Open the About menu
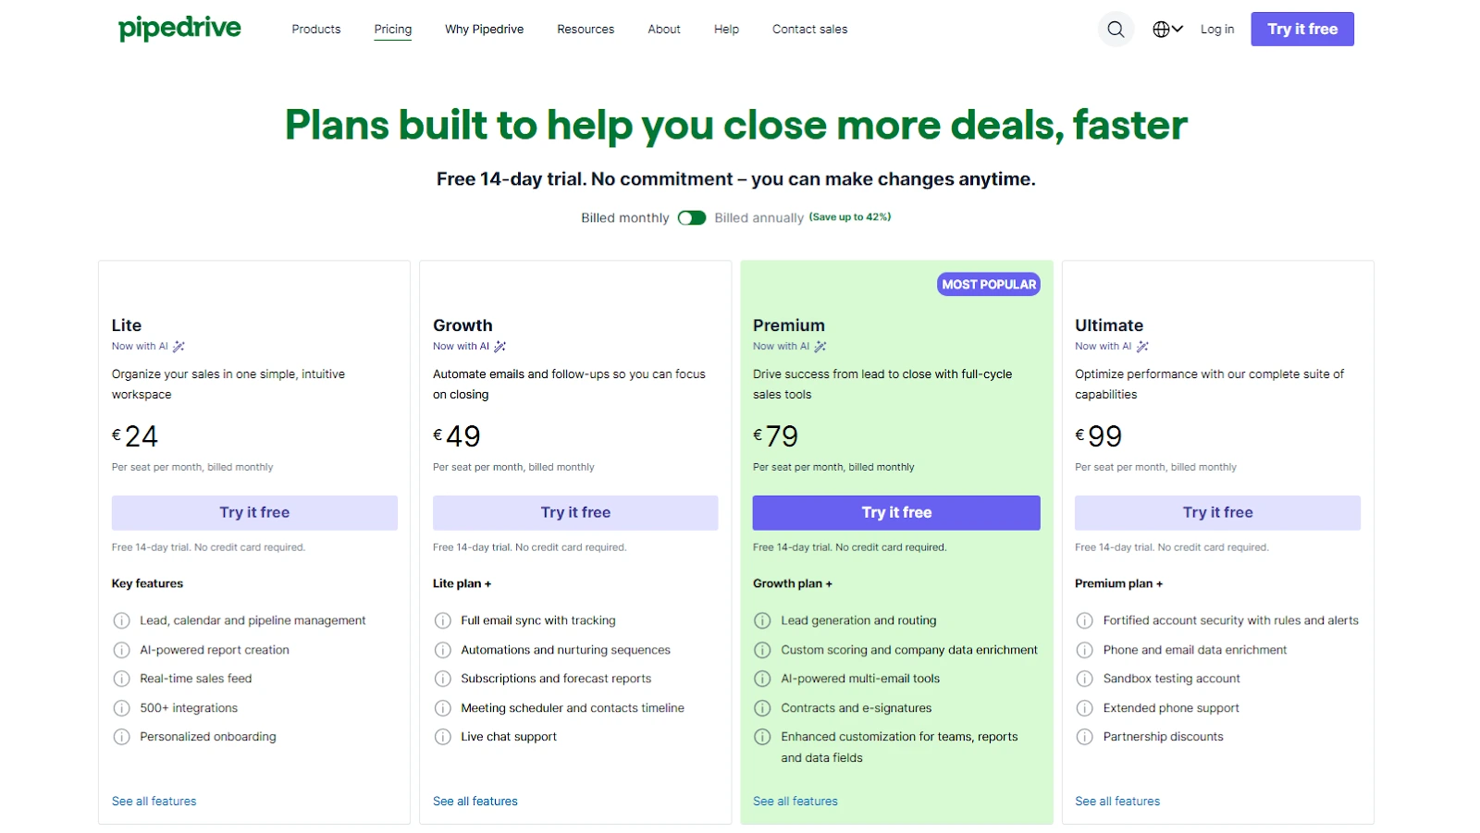The image size is (1480, 833). click(x=664, y=30)
